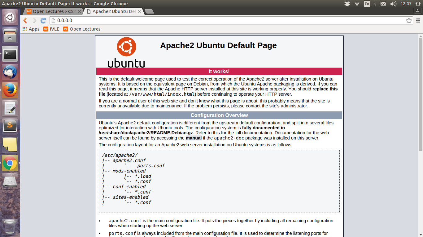Go forward in Chrome
The width and height of the screenshot is (423, 237).
pos(34,20)
